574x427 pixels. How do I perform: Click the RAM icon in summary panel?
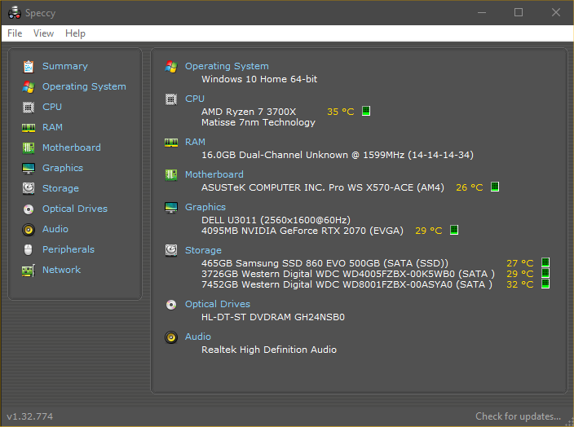click(x=171, y=143)
